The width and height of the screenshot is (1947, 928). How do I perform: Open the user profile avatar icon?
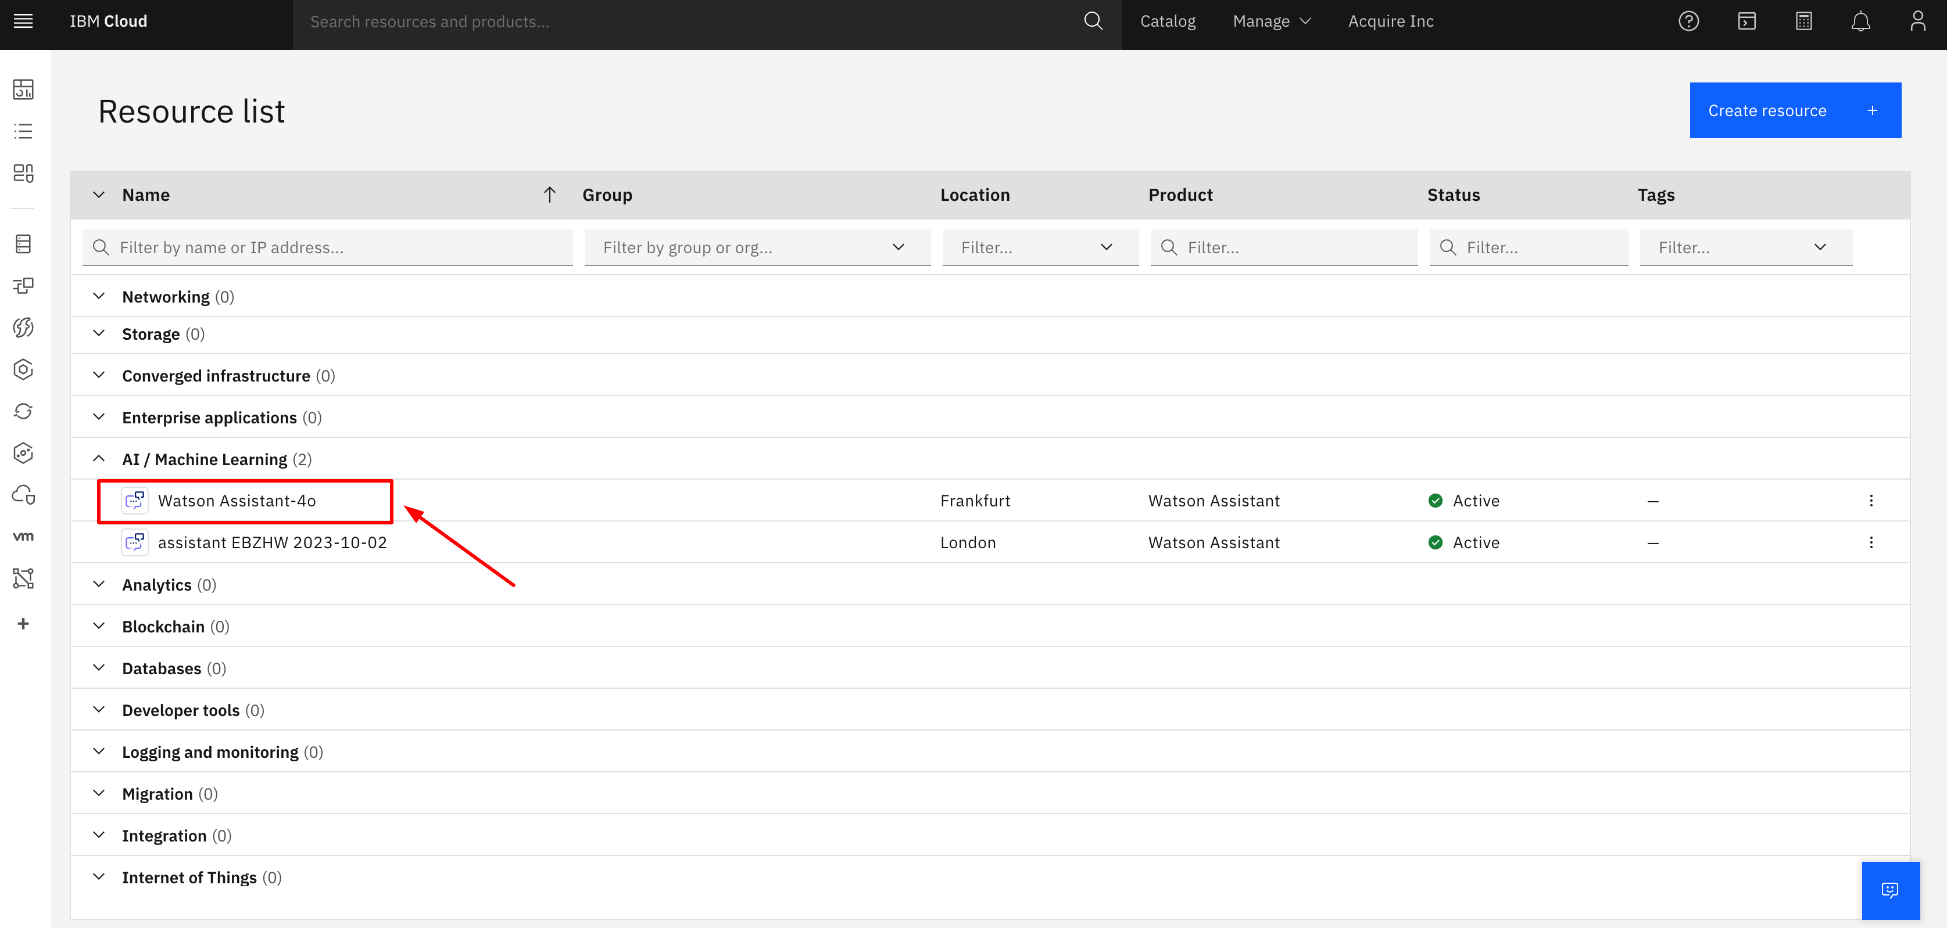tap(1917, 21)
